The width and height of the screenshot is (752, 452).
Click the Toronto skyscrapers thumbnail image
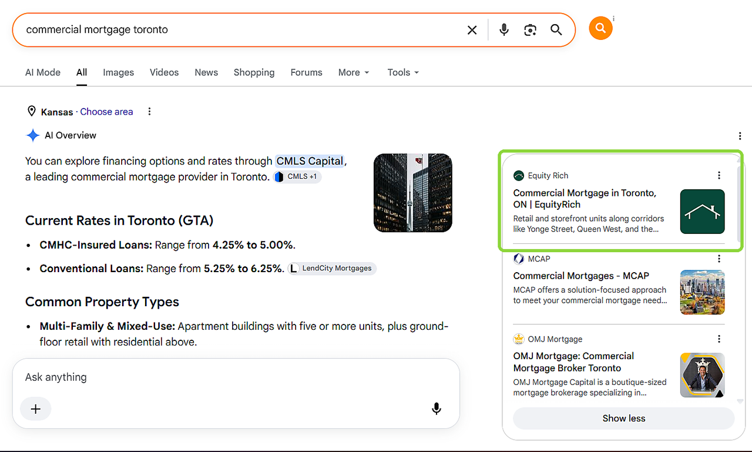[x=413, y=193]
